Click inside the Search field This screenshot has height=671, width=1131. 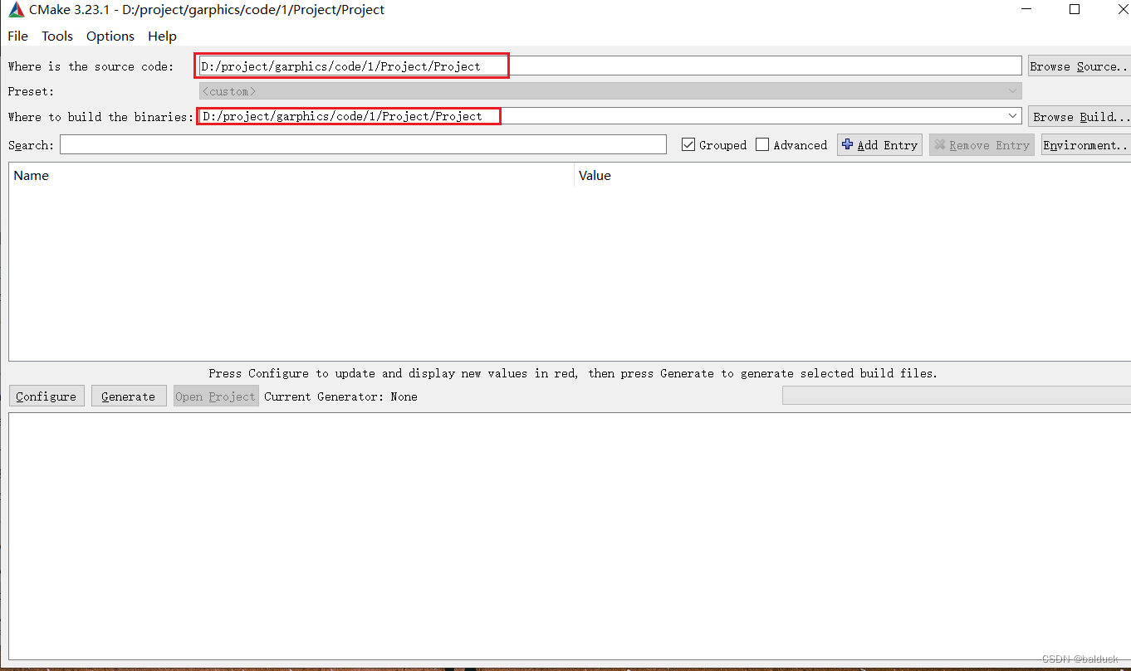click(x=361, y=144)
